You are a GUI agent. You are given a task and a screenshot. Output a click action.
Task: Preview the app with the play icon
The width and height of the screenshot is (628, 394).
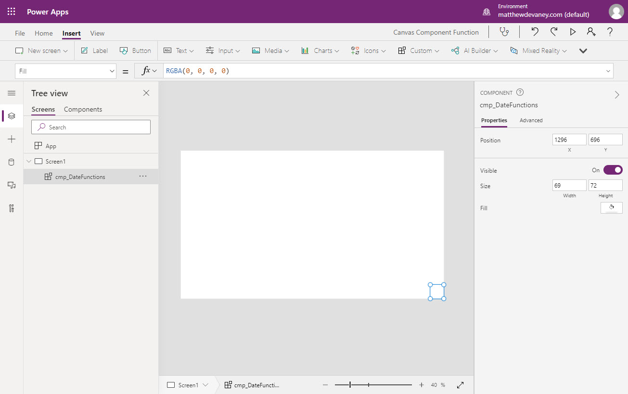pos(573,32)
